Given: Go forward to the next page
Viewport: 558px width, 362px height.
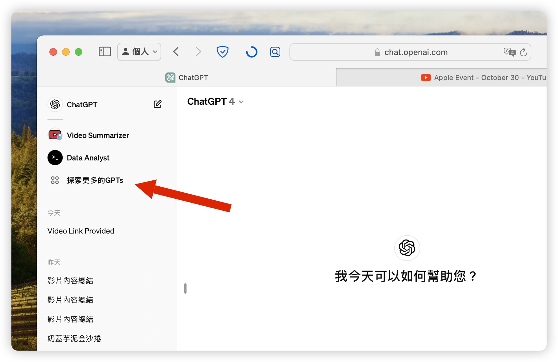Looking at the screenshot, I should 198,52.
